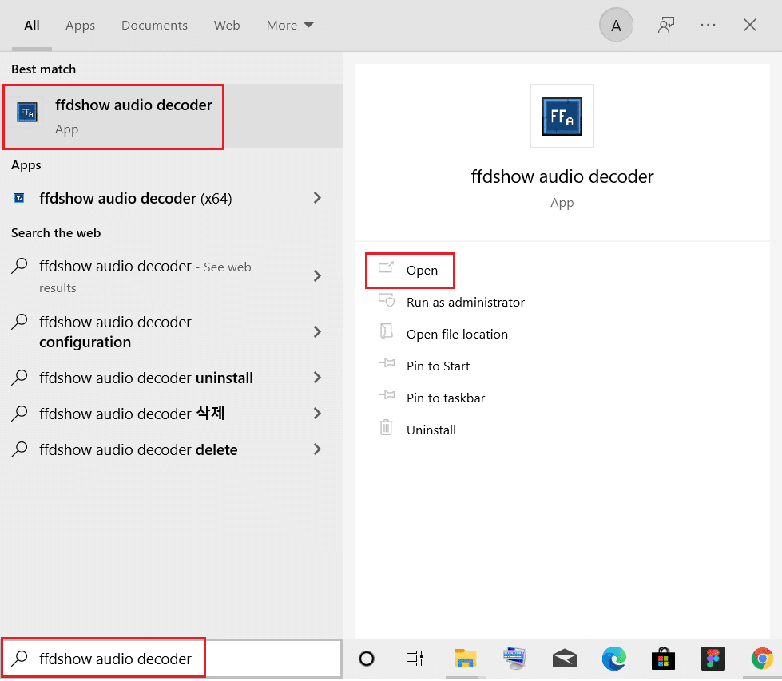Switch to the Apps tab

[x=81, y=25]
